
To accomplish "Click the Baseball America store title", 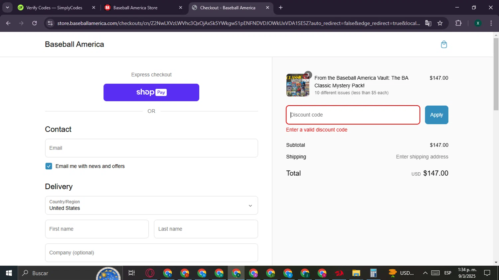I will click(75, 44).
